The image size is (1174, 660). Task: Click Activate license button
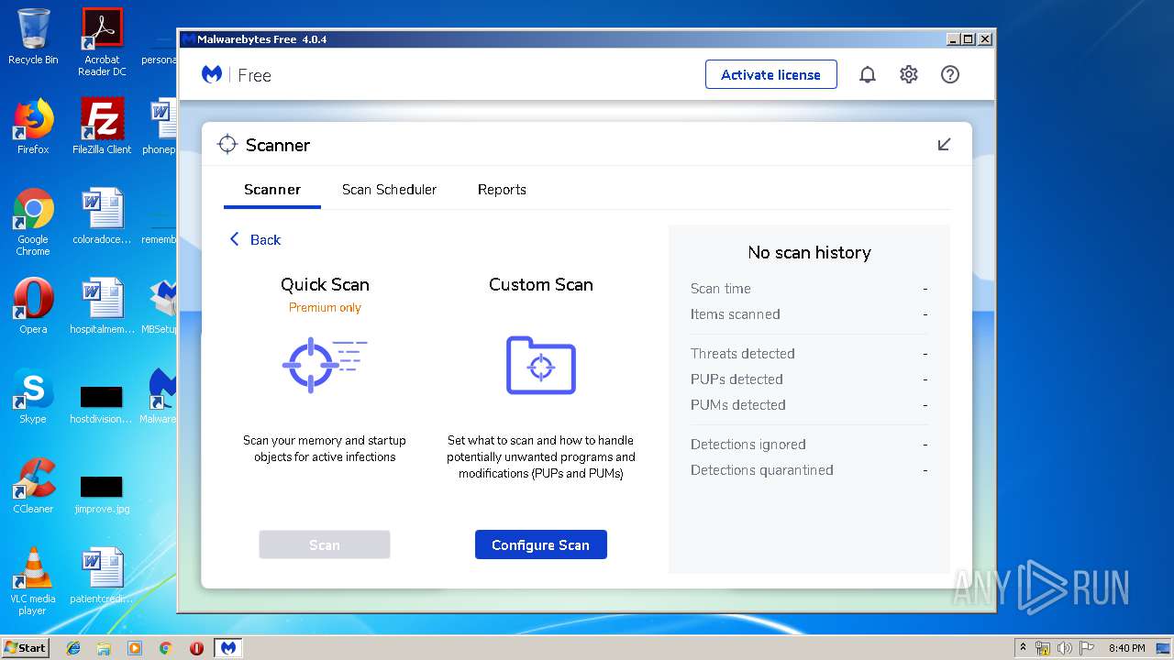click(770, 75)
